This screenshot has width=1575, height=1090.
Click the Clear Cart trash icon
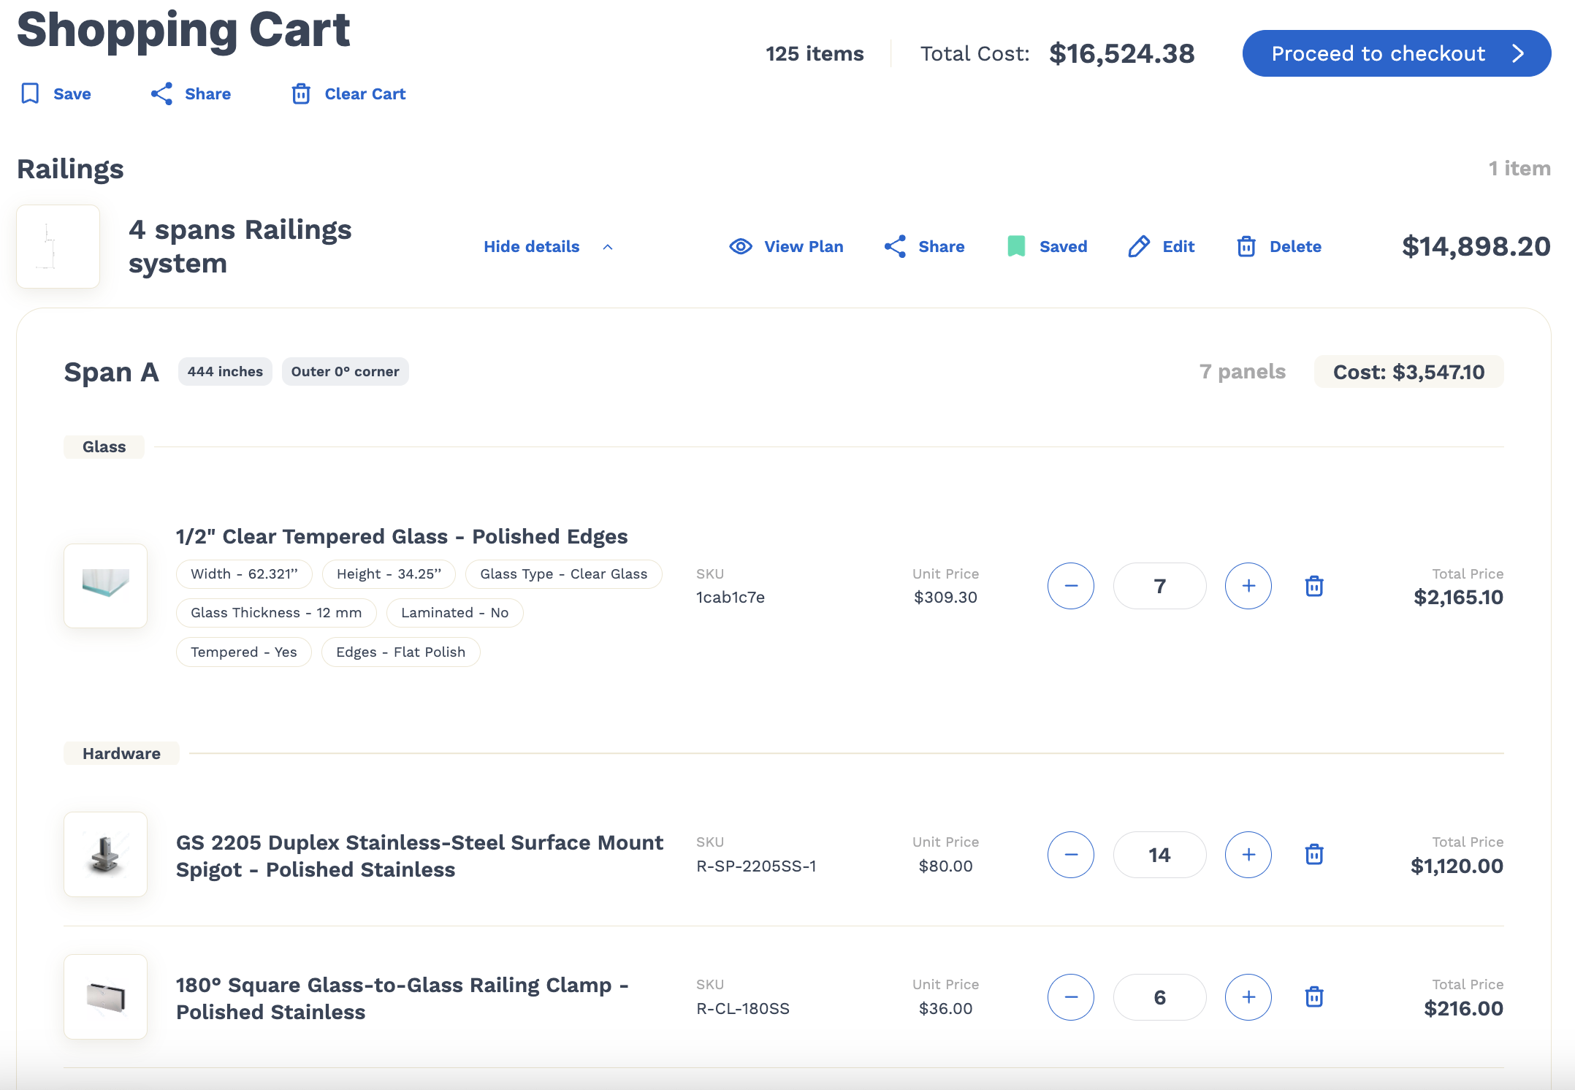coord(301,94)
